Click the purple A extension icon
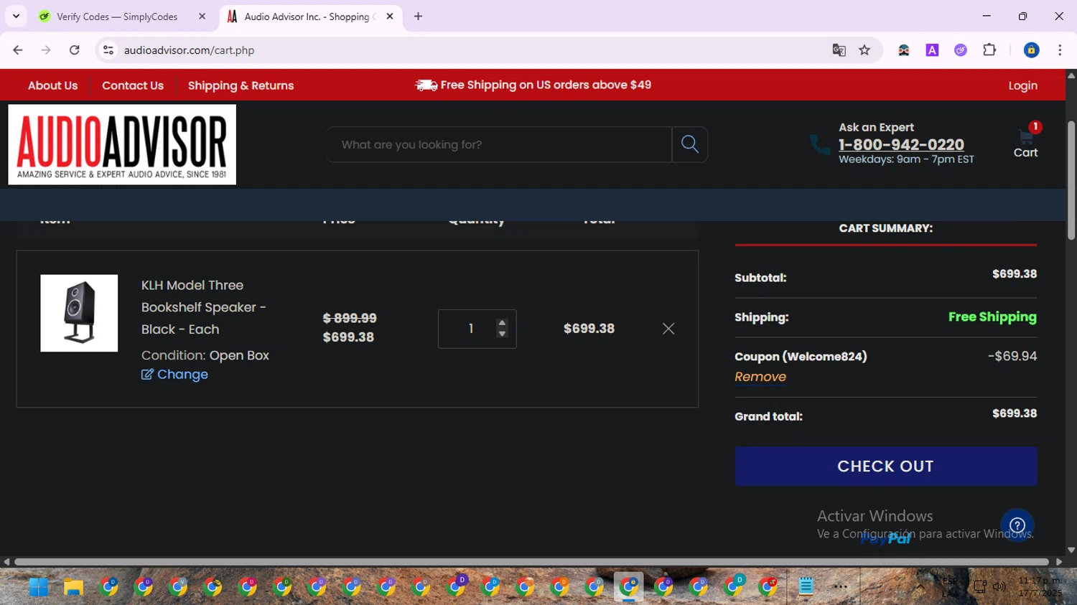Screen dimensions: 1077x605 pos(932,50)
